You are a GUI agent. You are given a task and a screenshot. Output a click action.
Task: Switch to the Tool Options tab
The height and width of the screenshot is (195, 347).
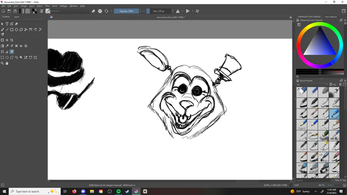331,17
